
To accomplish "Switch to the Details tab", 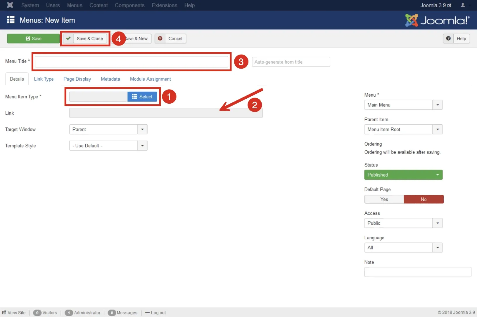I will click(17, 79).
